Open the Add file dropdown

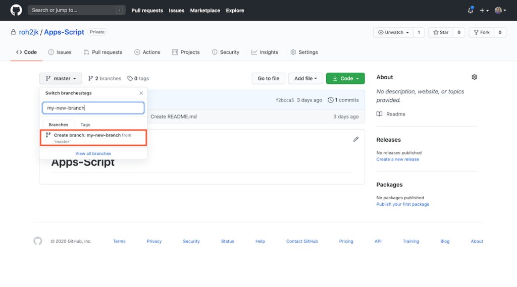click(305, 78)
